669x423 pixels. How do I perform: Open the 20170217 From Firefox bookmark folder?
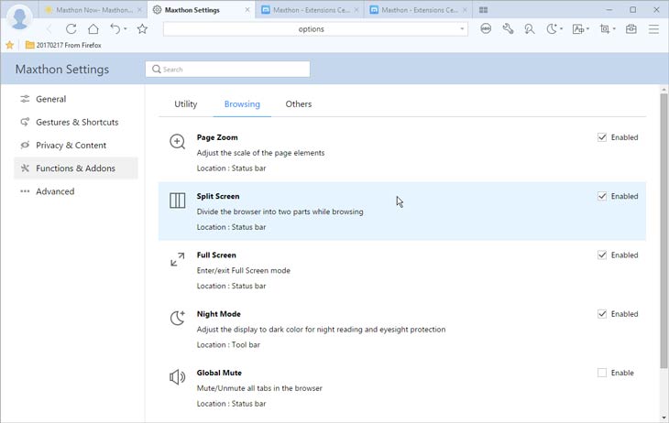click(x=63, y=45)
